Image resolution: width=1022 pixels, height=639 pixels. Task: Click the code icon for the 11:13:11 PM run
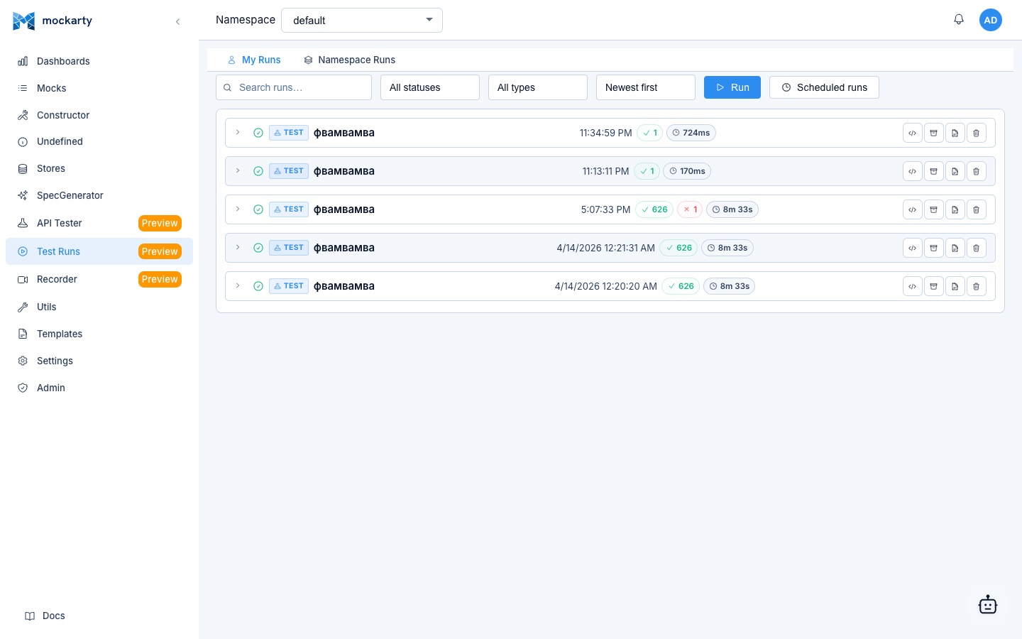[x=913, y=171]
